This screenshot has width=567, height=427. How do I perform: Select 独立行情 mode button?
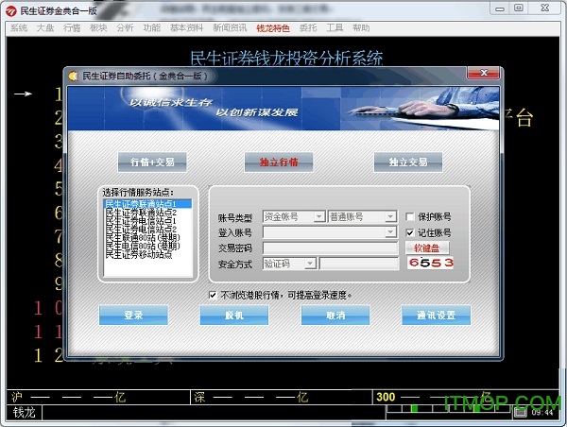point(279,162)
